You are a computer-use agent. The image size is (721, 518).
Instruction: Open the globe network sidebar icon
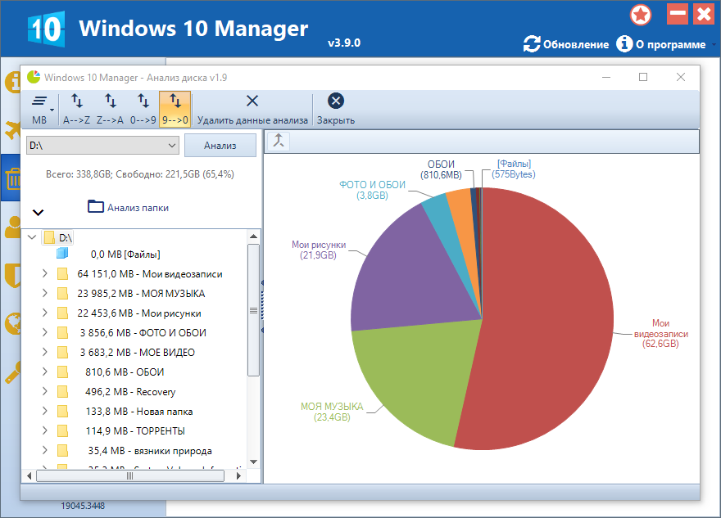pos(13,324)
